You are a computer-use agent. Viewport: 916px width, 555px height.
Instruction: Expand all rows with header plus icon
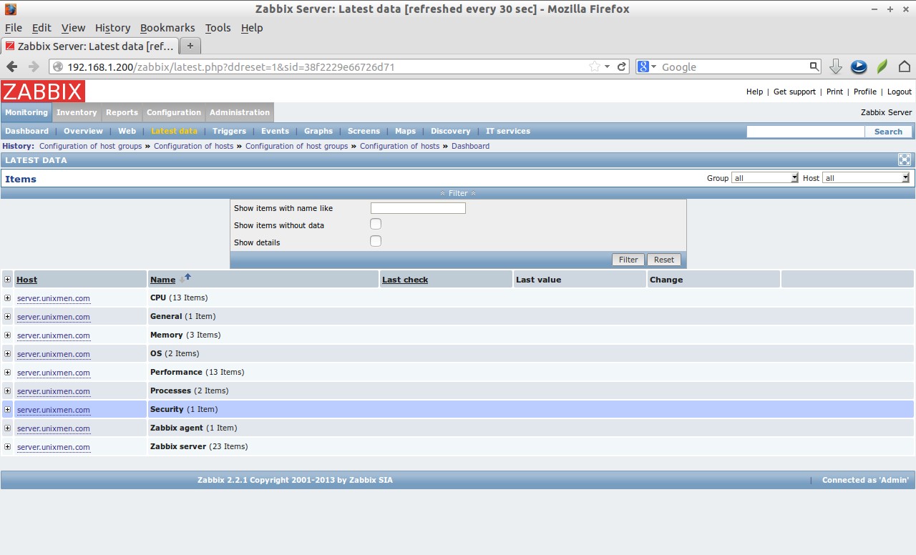coord(7,280)
